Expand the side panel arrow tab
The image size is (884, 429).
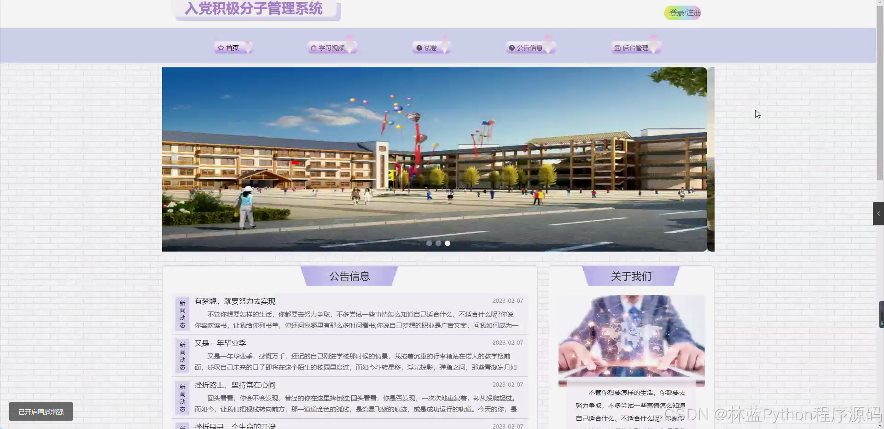[x=878, y=214]
